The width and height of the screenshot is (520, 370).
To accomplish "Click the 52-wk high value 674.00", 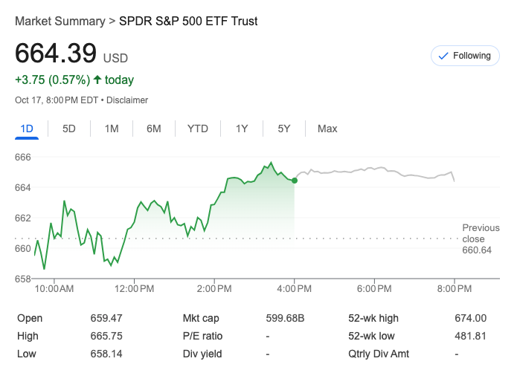I will tap(470, 318).
